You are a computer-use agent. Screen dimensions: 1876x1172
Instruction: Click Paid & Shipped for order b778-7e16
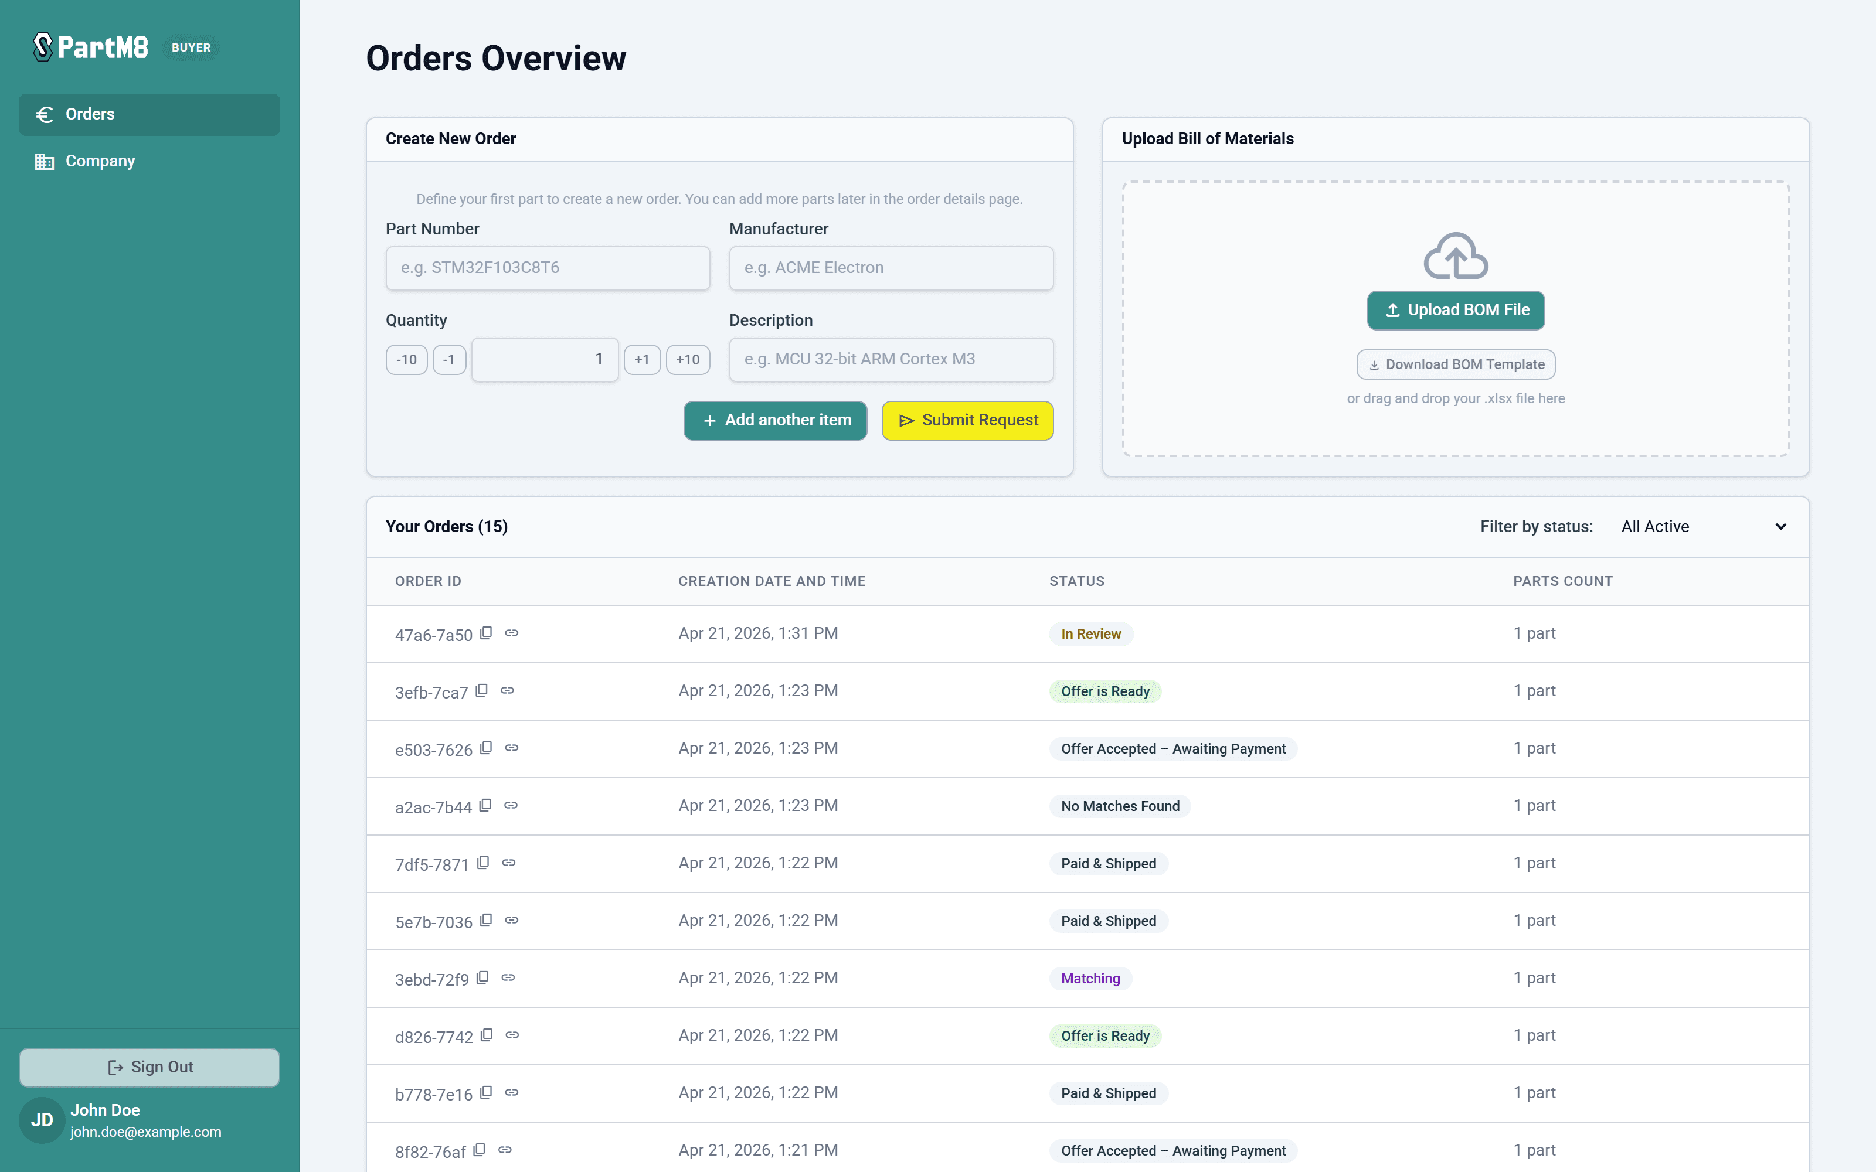pos(1109,1093)
